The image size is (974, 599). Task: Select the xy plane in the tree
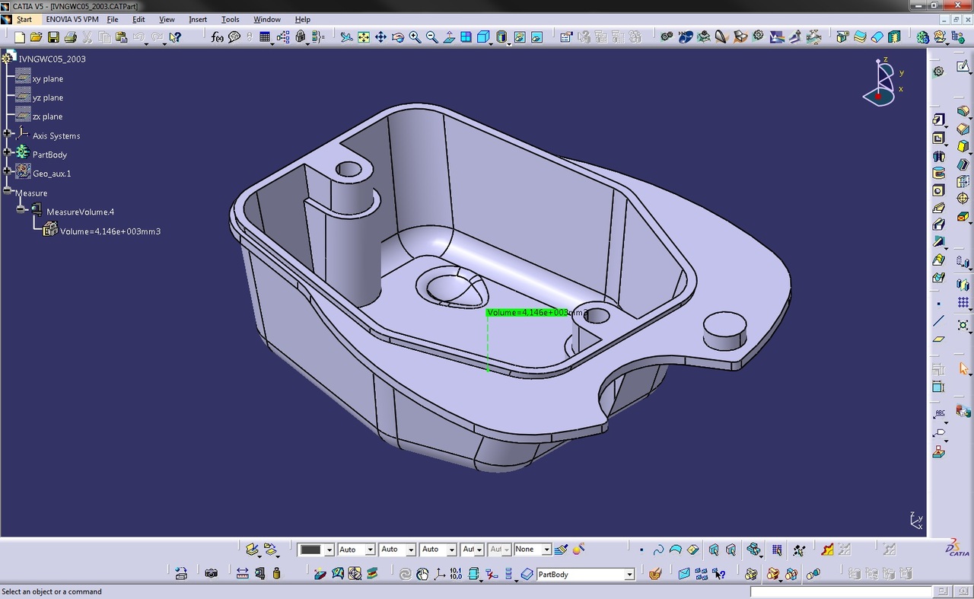coord(48,79)
